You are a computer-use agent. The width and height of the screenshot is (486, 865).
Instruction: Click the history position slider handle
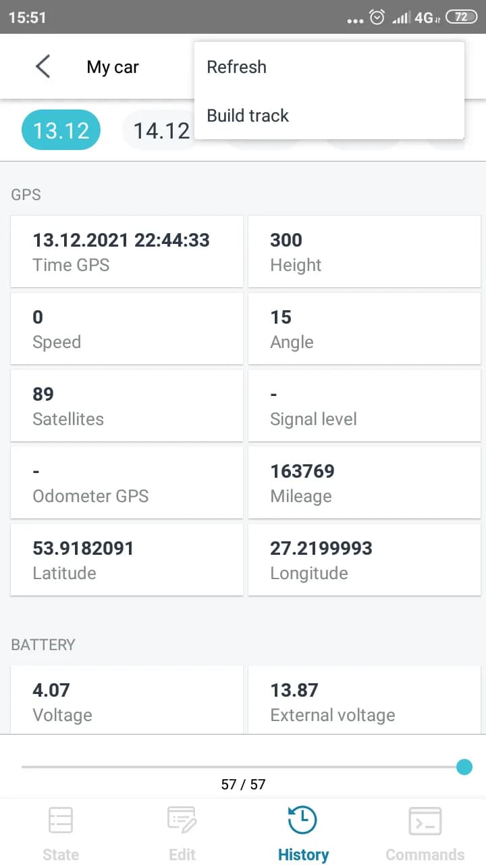[464, 767]
